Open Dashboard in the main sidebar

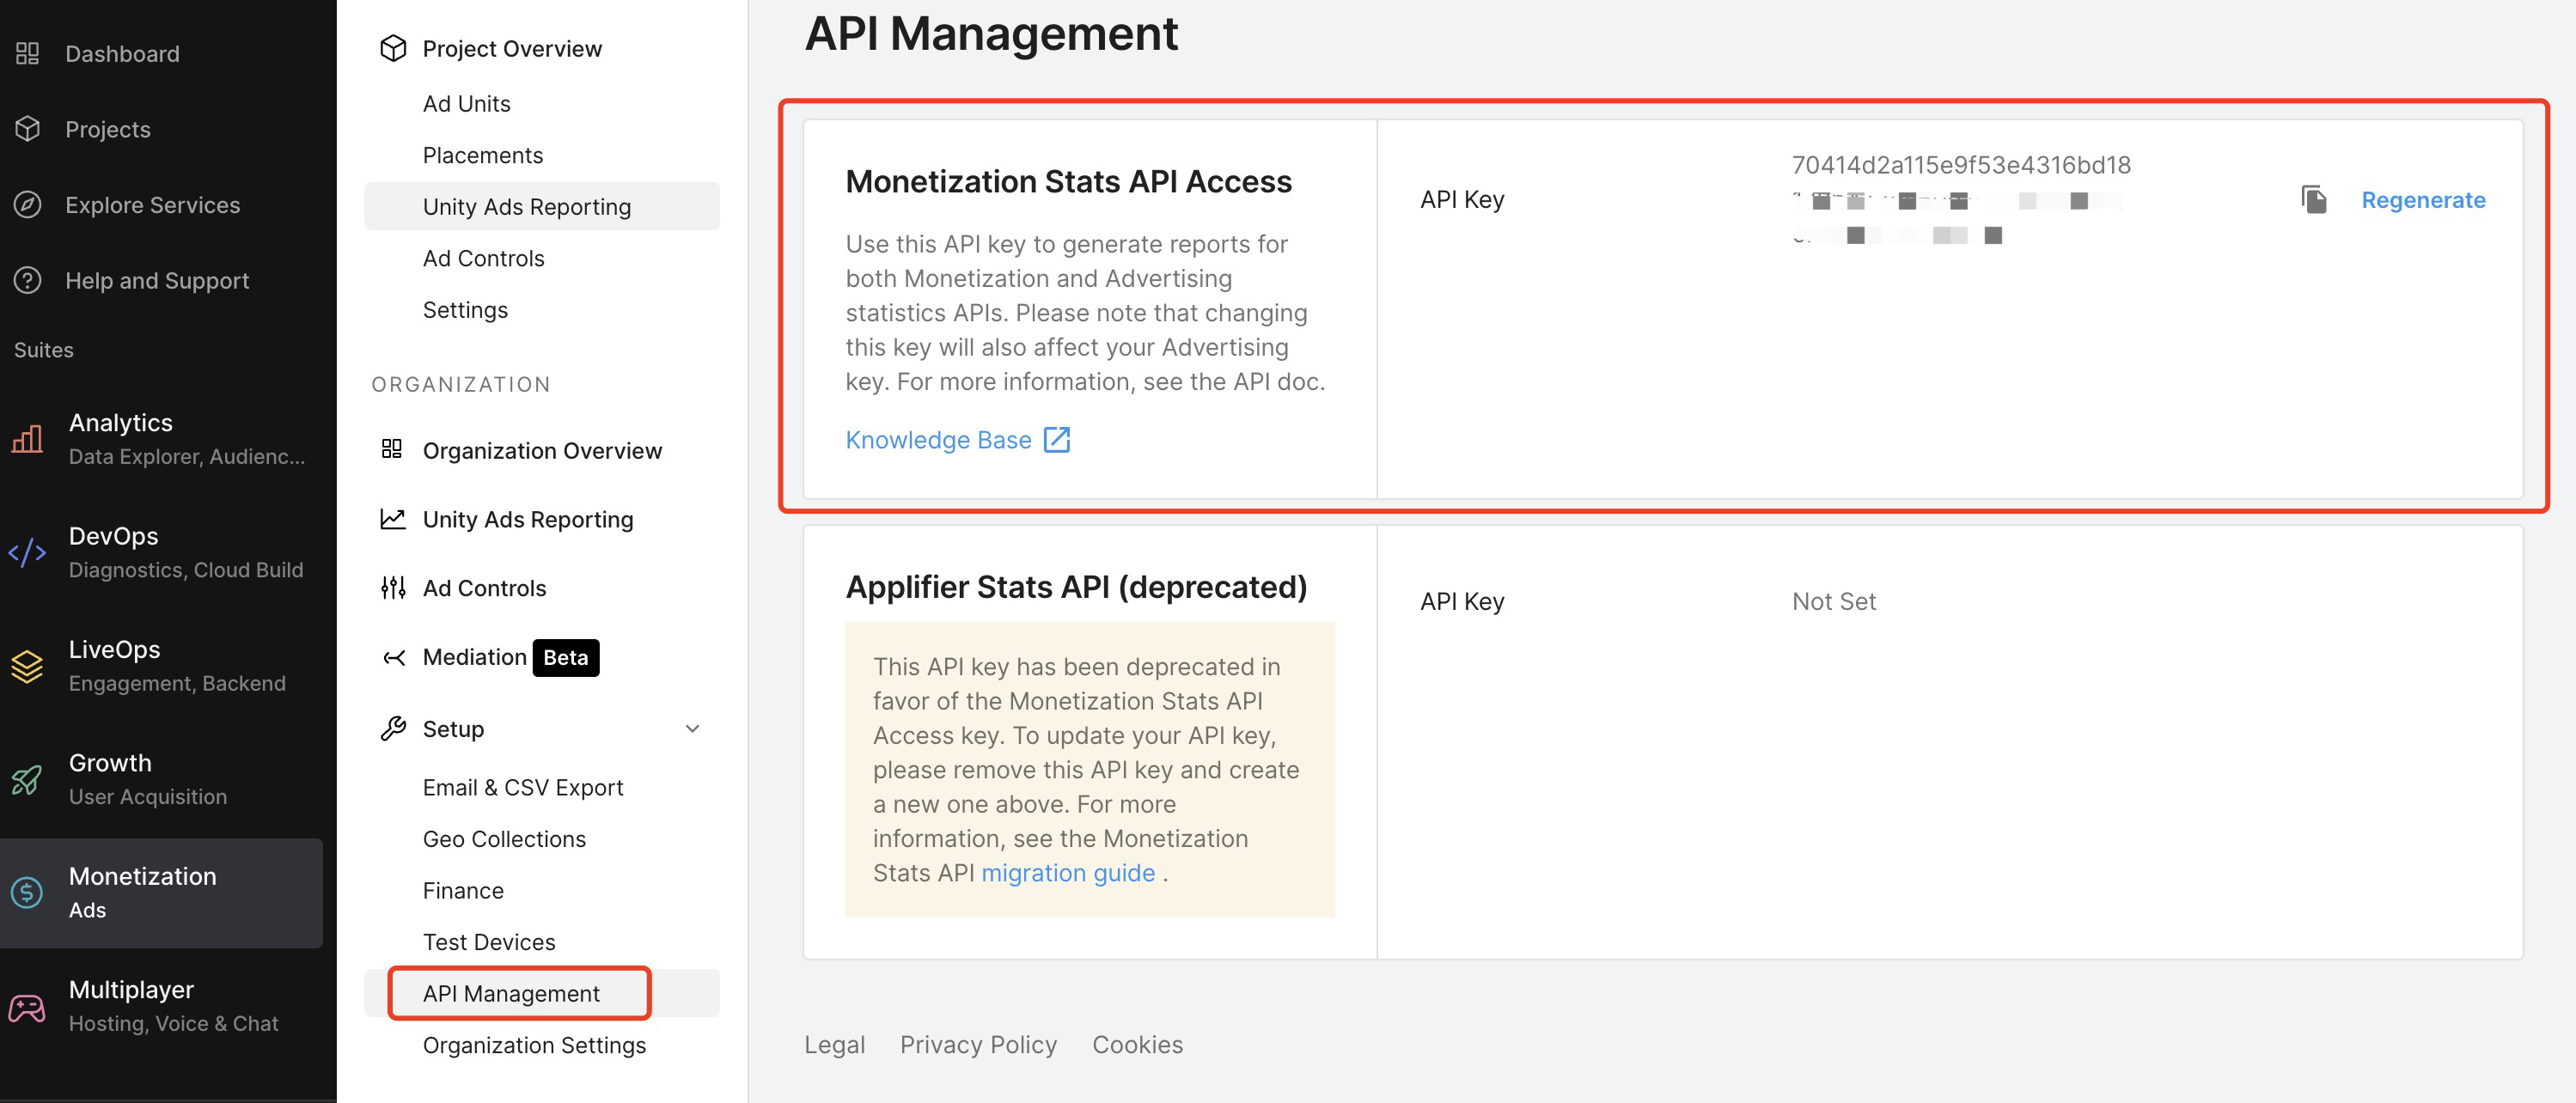[122, 53]
